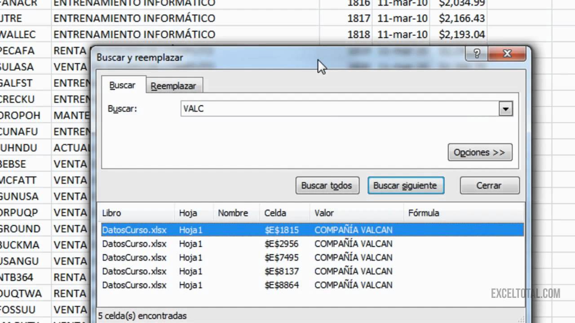The height and width of the screenshot is (323, 575).
Task: Open the Buscar history dropdown arrow
Action: coord(506,109)
